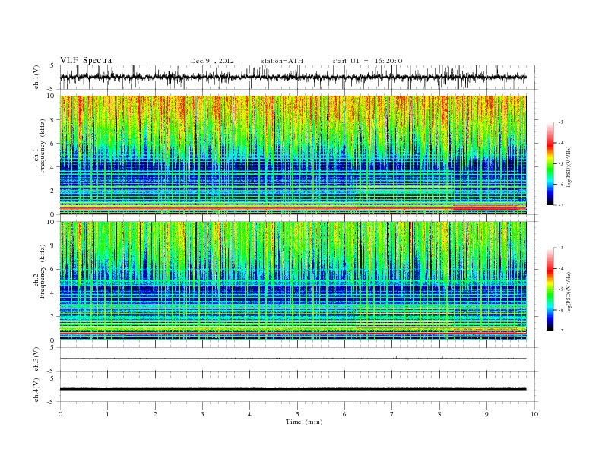The width and height of the screenshot is (602, 465).
Task: Click the '10' frequency tick of ch.1 spectrogram
Action: (x=52, y=96)
